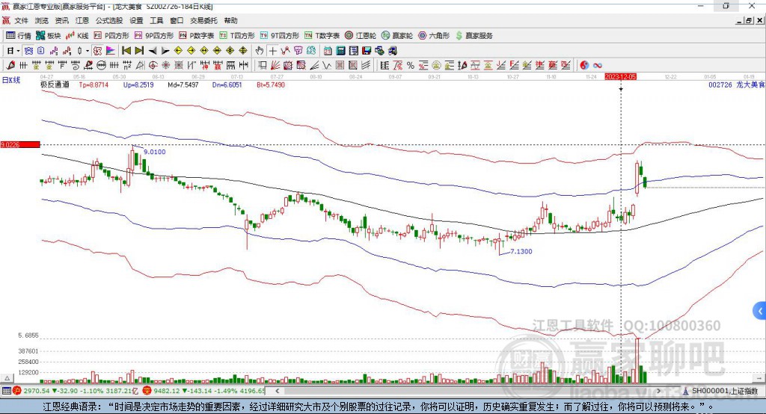Click the red pencil drawing tool
Image resolution: width=766 pixels, height=414 pixels.
click(x=10, y=66)
